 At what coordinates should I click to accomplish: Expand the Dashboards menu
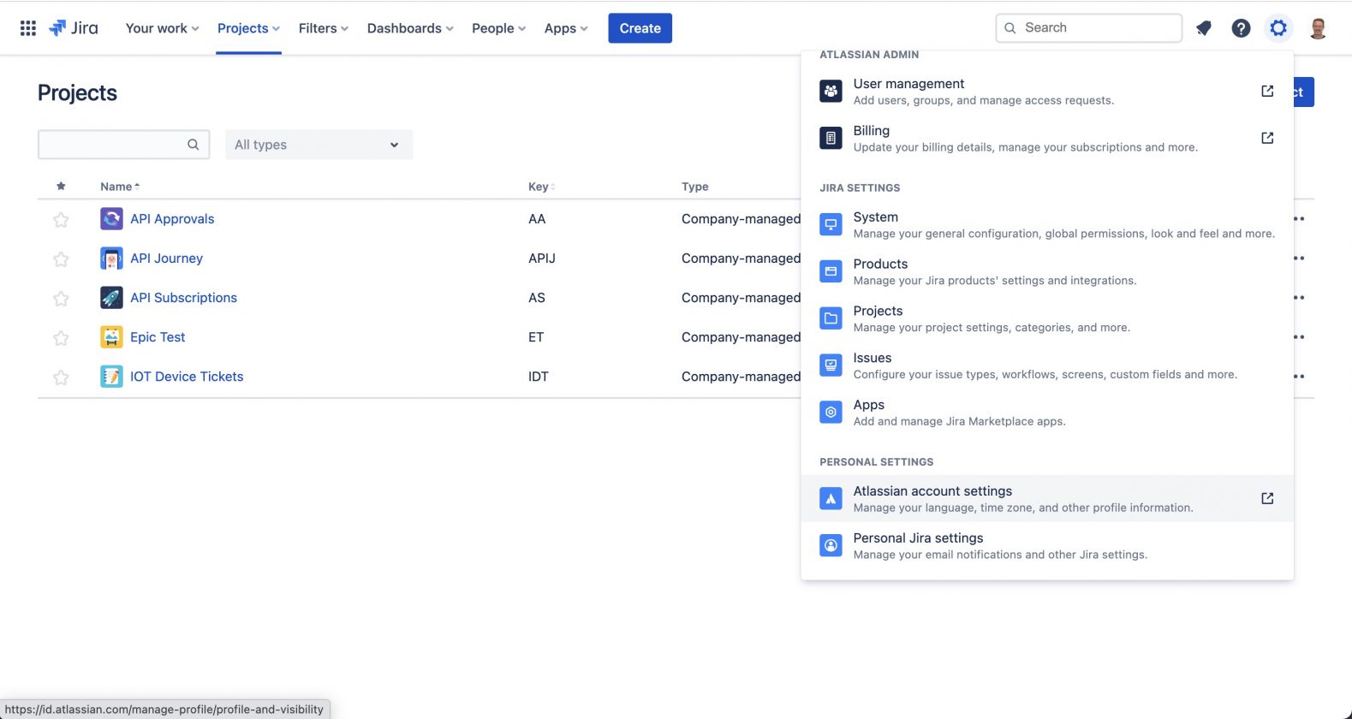click(x=410, y=28)
